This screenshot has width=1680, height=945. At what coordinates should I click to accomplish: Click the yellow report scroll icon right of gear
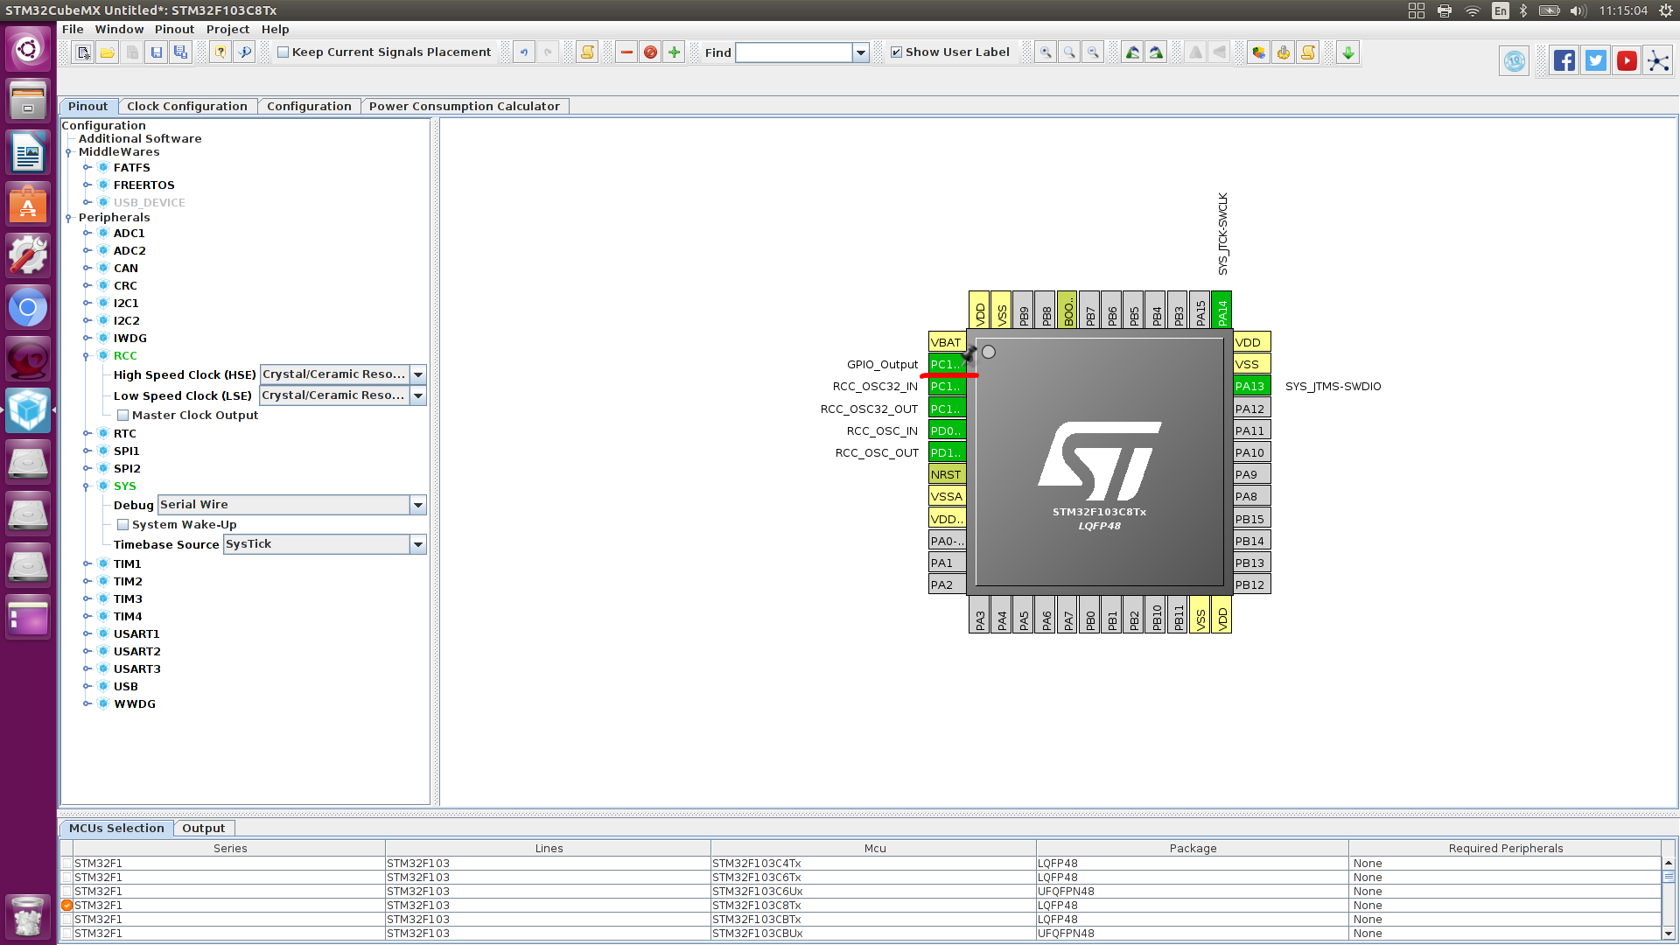(1308, 52)
